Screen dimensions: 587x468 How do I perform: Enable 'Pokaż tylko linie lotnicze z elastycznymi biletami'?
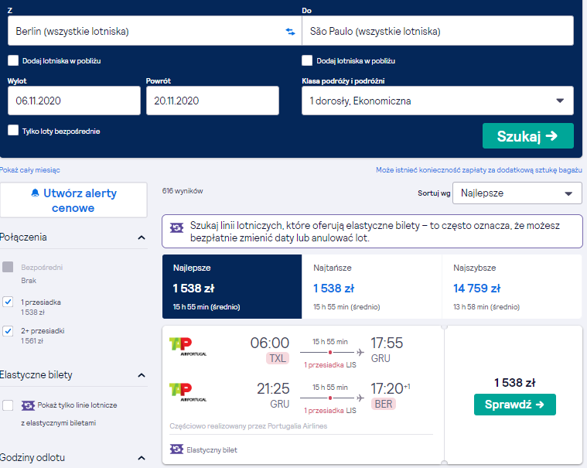point(8,405)
